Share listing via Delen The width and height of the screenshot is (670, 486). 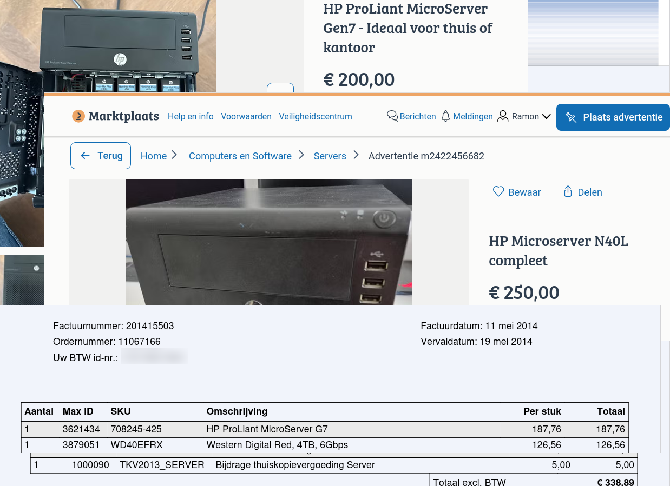(x=583, y=192)
